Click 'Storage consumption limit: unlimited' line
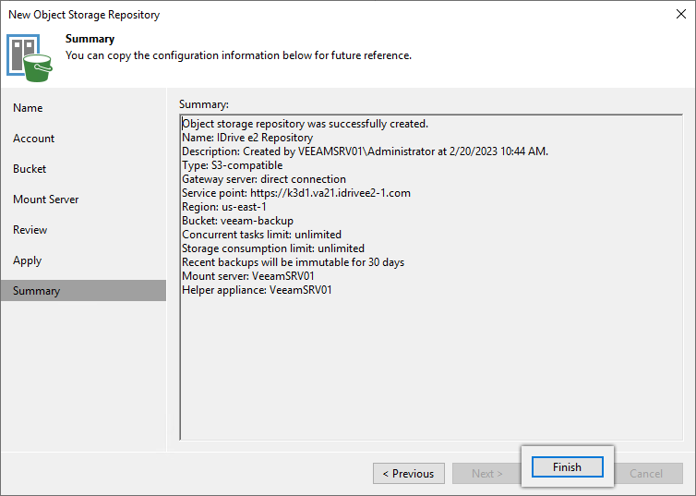This screenshot has width=696, height=496. [x=273, y=248]
